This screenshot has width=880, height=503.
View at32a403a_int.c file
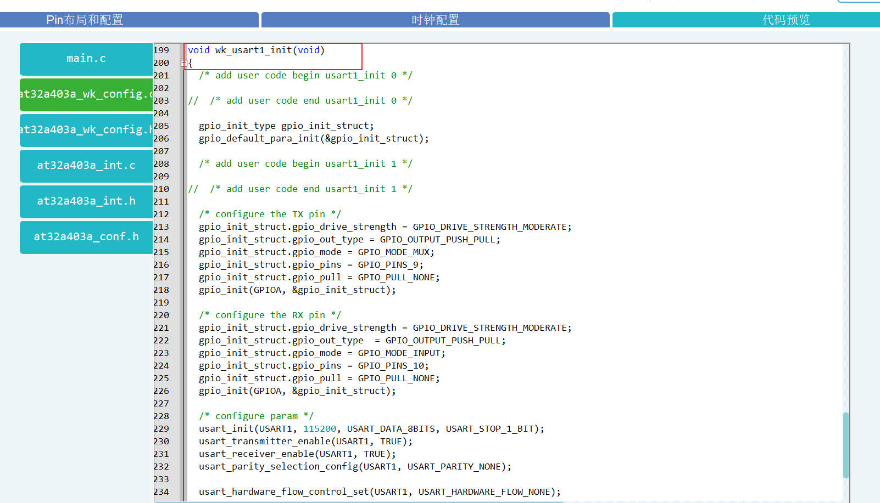(x=86, y=166)
